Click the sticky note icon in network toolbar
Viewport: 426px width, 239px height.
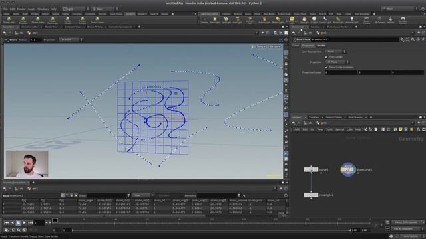tap(401, 130)
